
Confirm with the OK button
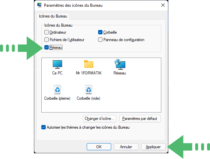click(x=99, y=147)
